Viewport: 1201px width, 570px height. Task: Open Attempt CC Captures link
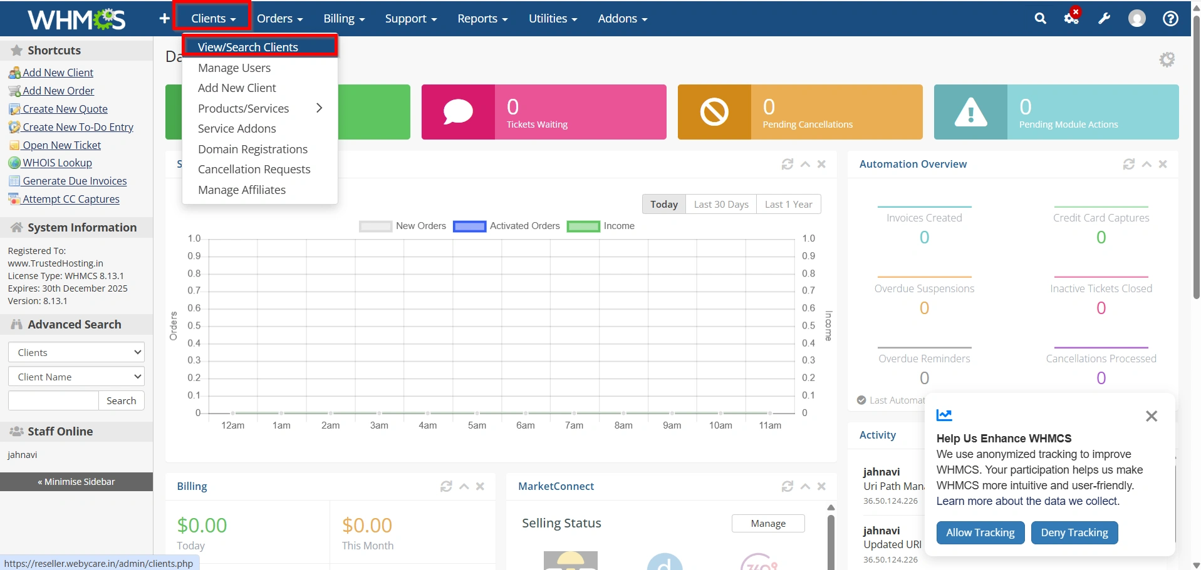(x=71, y=199)
